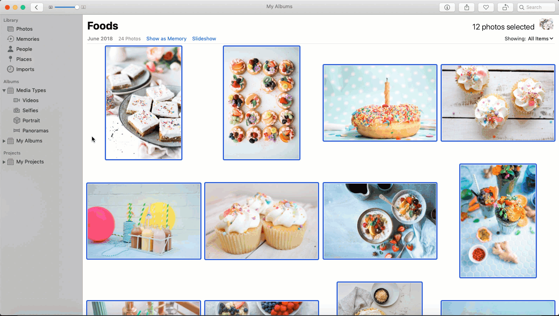Click the Share toolbar icon
The image size is (559, 316).
[x=467, y=7]
